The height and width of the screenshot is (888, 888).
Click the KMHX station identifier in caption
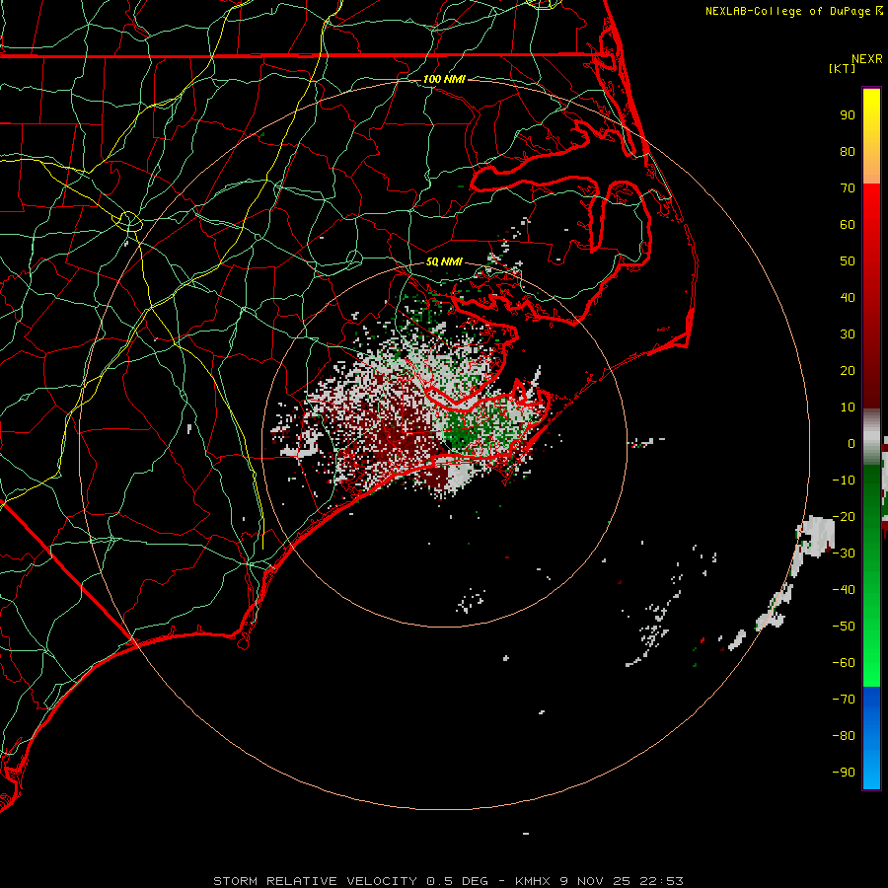coord(533,881)
